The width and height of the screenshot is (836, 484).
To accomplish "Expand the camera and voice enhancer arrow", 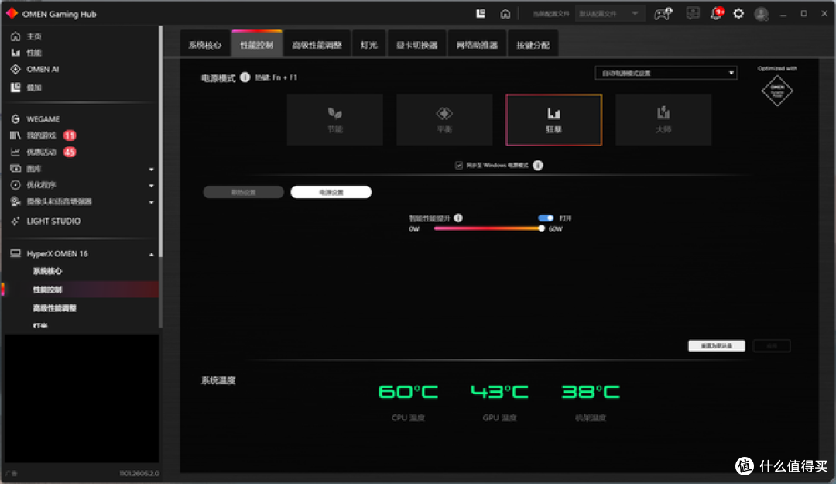I will tap(152, 202).
